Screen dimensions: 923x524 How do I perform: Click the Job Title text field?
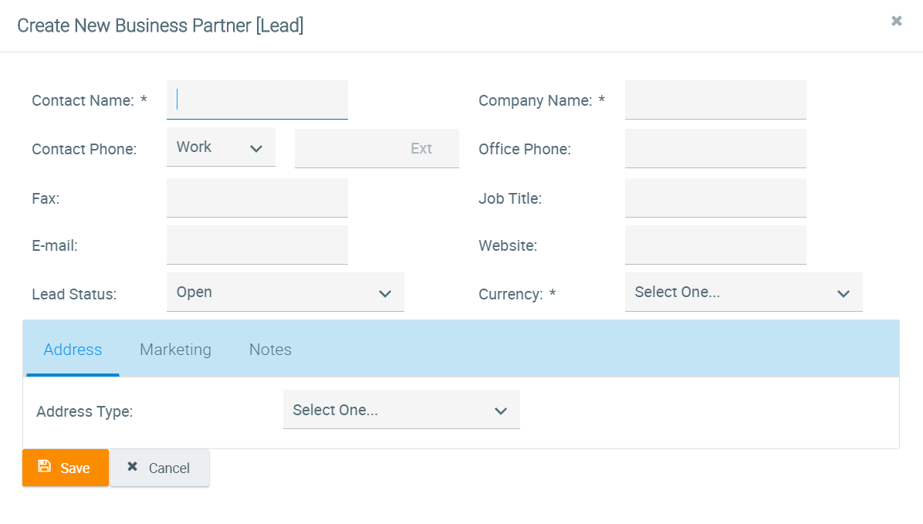pos(715,198)
